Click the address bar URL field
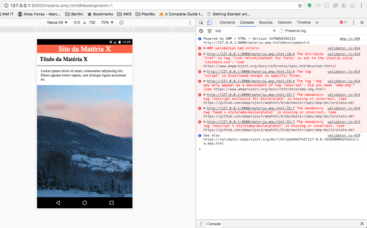 point(152,6)
